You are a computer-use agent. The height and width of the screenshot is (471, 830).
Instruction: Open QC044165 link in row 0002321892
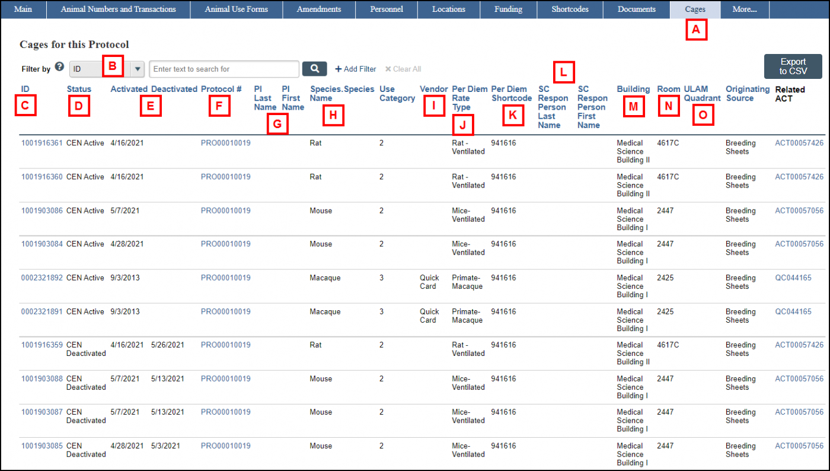(x=793, y=278)
